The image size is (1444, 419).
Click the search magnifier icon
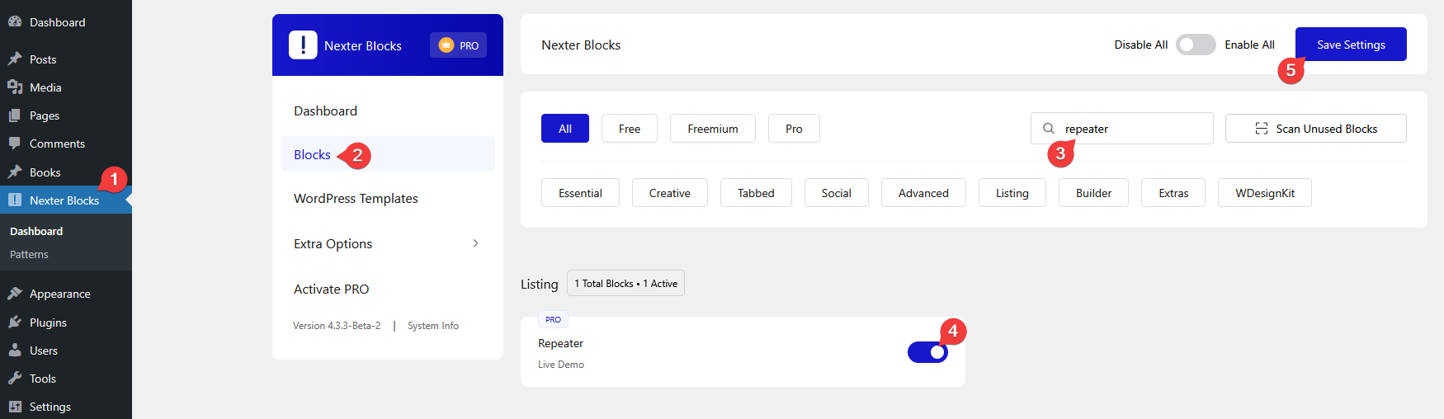1049,129
